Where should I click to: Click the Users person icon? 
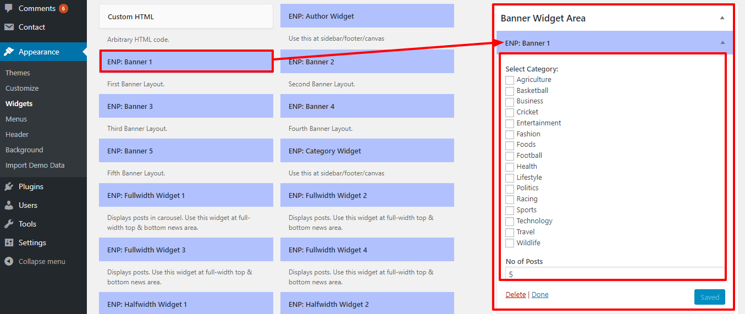tap(9, 205)
